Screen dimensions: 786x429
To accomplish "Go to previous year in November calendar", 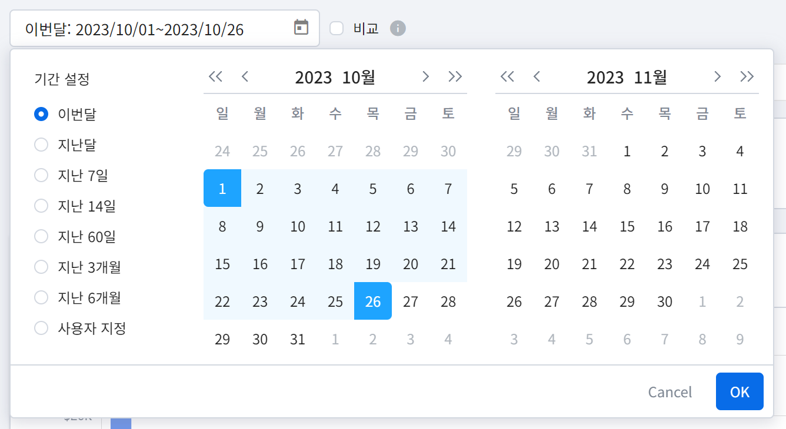I will tap(507, 76).
